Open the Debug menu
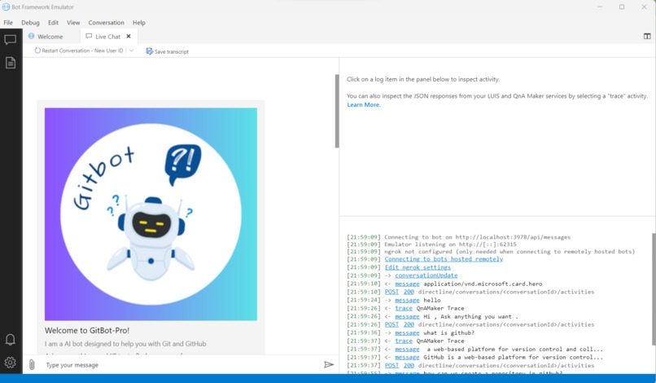Screen dimensions: 656x383 [30, 23]
